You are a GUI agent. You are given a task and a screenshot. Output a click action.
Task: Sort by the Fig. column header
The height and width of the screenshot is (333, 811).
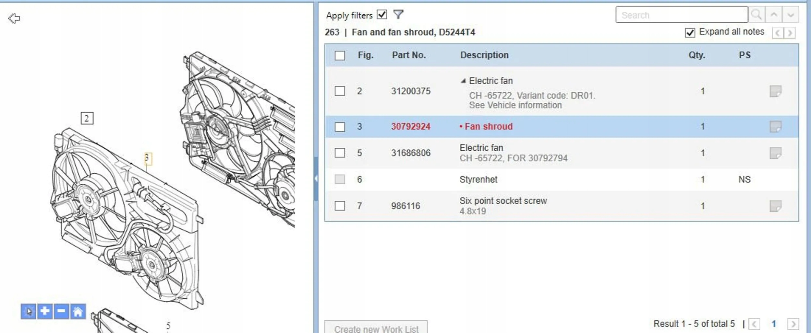[366, 55]
